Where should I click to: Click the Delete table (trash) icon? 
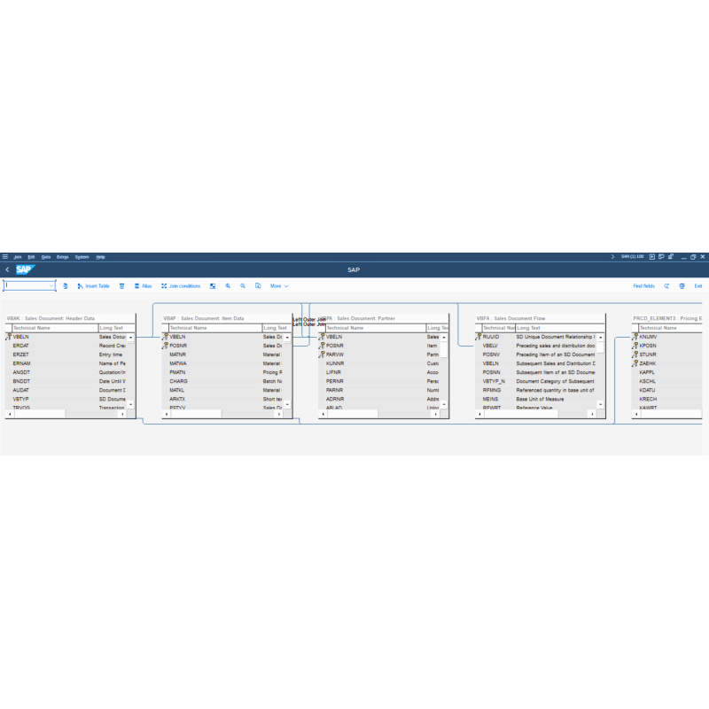[x=121, y=285]
